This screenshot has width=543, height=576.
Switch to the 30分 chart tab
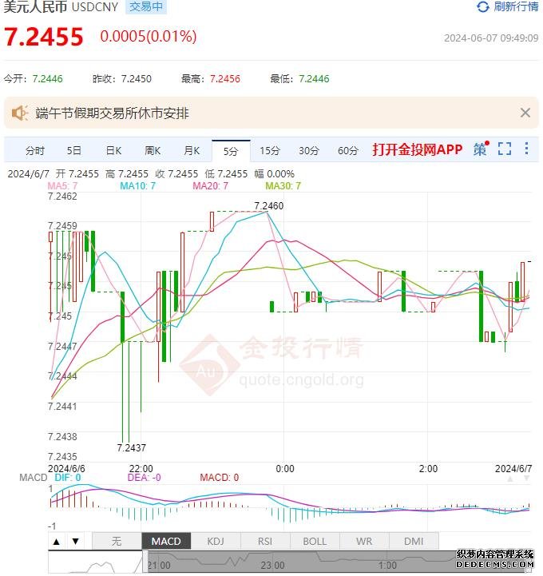pos(309,151)
